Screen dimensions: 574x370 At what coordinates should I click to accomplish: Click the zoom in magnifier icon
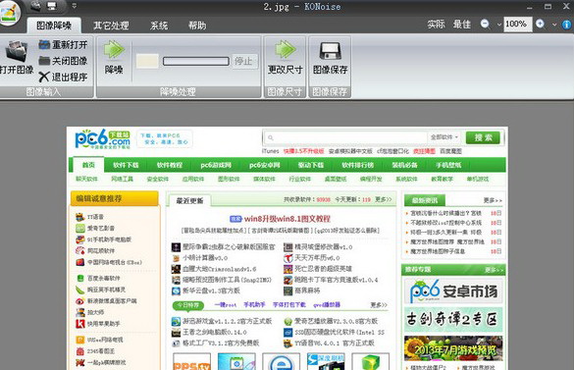[x=541, y=25]
